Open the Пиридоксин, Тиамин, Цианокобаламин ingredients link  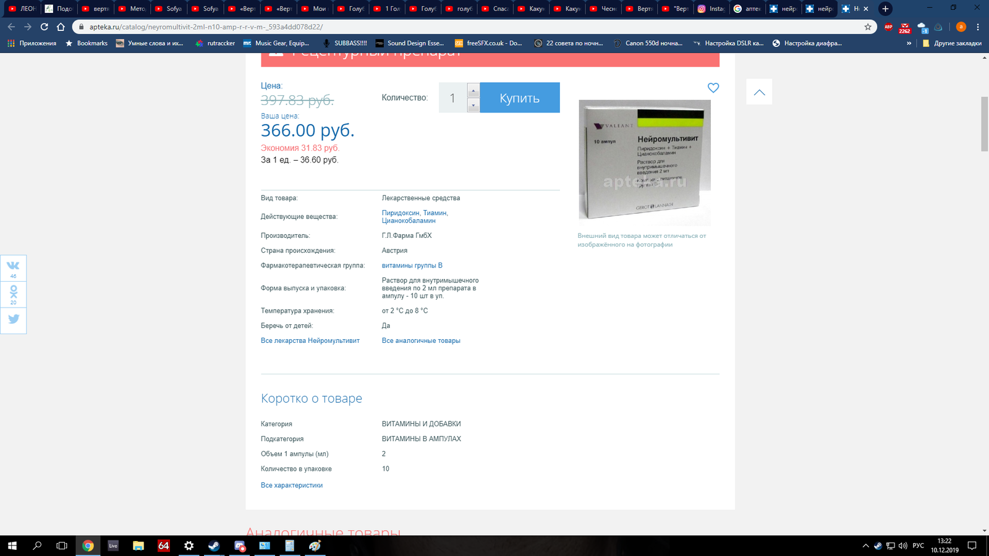pyautogui.click(x=415, y=217)
